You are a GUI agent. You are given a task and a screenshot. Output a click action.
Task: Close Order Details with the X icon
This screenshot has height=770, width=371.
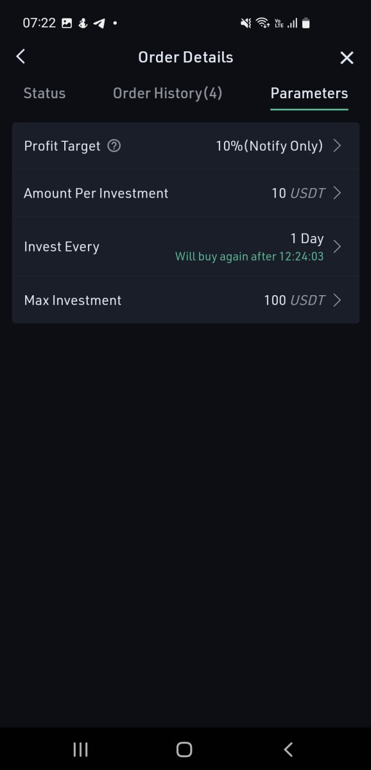347,58
